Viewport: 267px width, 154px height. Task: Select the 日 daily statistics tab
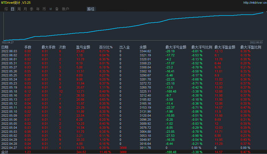[x=13, y=9]
